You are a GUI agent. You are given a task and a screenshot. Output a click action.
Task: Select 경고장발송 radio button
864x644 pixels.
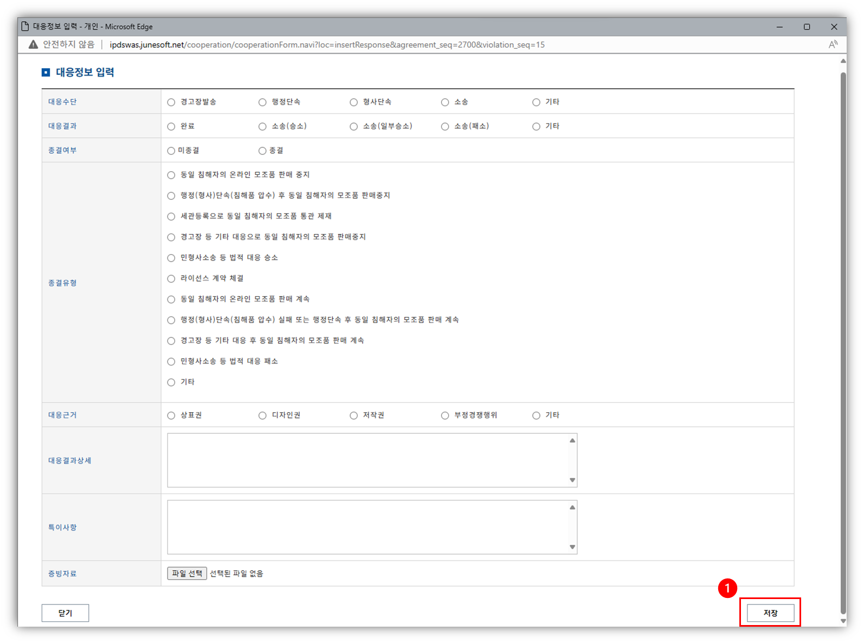pyautogui.click(x=171, y=102)
